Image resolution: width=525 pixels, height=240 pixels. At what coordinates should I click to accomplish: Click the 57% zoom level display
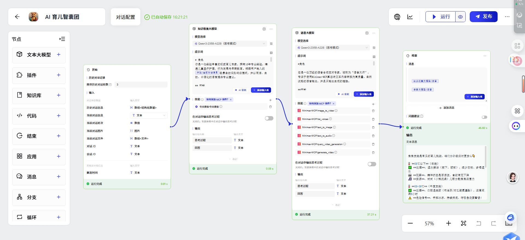click(x=429, y=224)
